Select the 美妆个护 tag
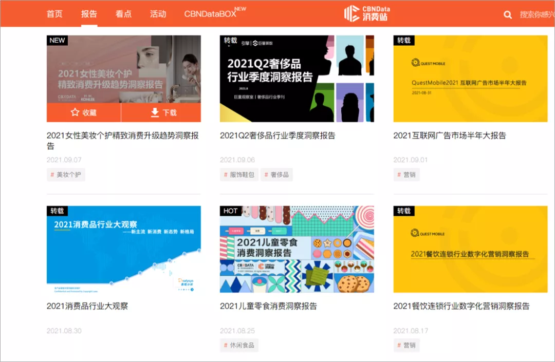555x362 pixels. tap(66, 175)
